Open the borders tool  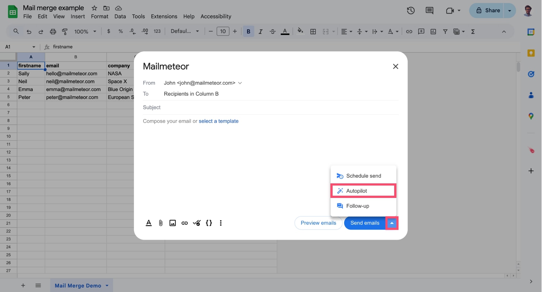tap(313, 32)
